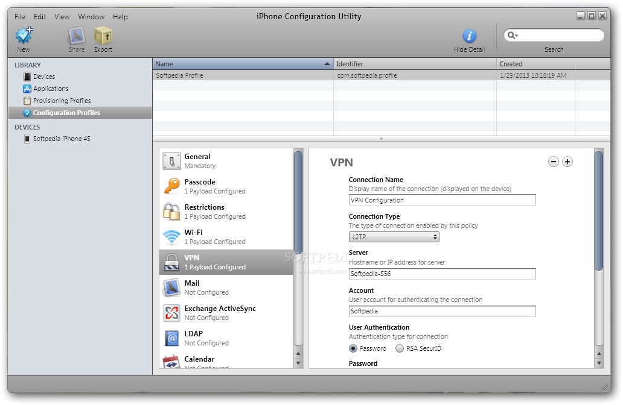Open the File menu
623x405 pixels.
pos(20,17)
